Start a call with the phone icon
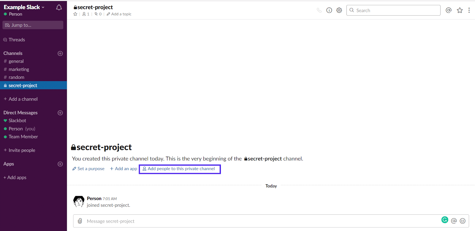The height and width of the screenshot is (231, 475). tap(319, 10)
